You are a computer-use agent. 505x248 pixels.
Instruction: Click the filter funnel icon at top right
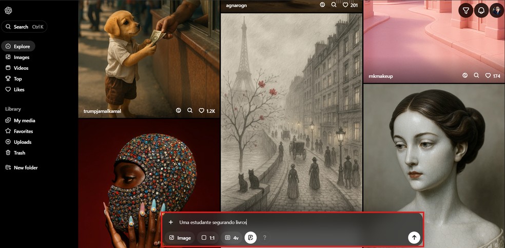465,11
